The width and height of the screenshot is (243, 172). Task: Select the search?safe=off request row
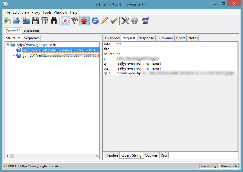[61, 50]
